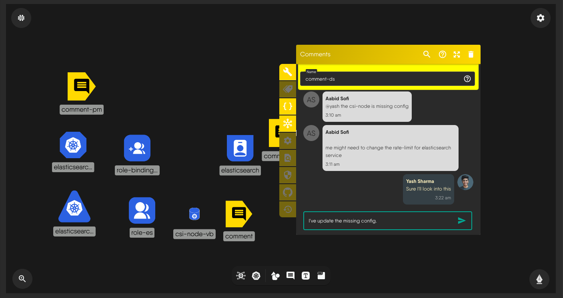Select the design canvas icon in bottom toolbar
Image resolution: width=563 pixels, height=298 pixels.
coord(240,276)
